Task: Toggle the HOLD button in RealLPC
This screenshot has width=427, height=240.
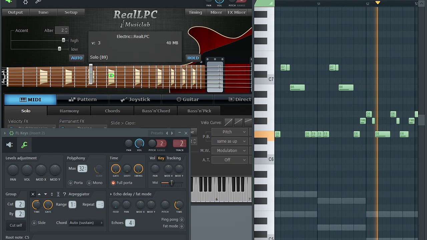Action: coord(193,58)
